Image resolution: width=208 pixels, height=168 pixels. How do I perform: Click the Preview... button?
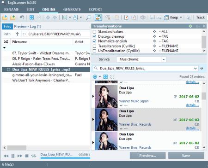[147, 156]
